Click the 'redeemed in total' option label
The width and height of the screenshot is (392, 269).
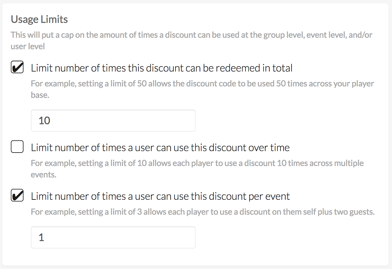click(x=162, y=68)
